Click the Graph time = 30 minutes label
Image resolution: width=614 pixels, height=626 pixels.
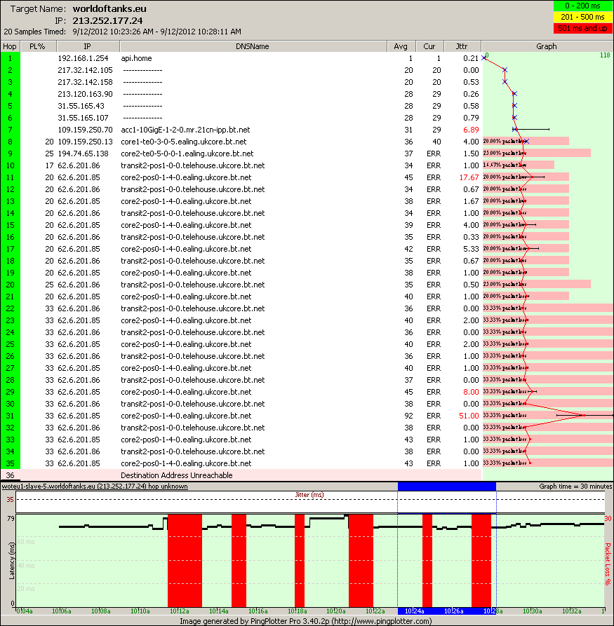[575, 486]
